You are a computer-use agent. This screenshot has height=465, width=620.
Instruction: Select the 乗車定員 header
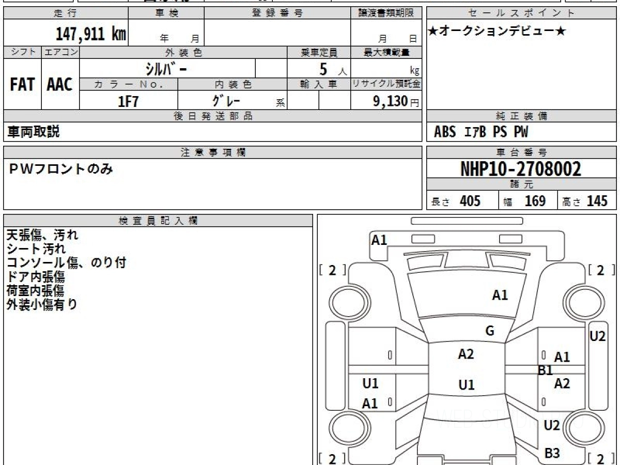click(x=319, y=52)
